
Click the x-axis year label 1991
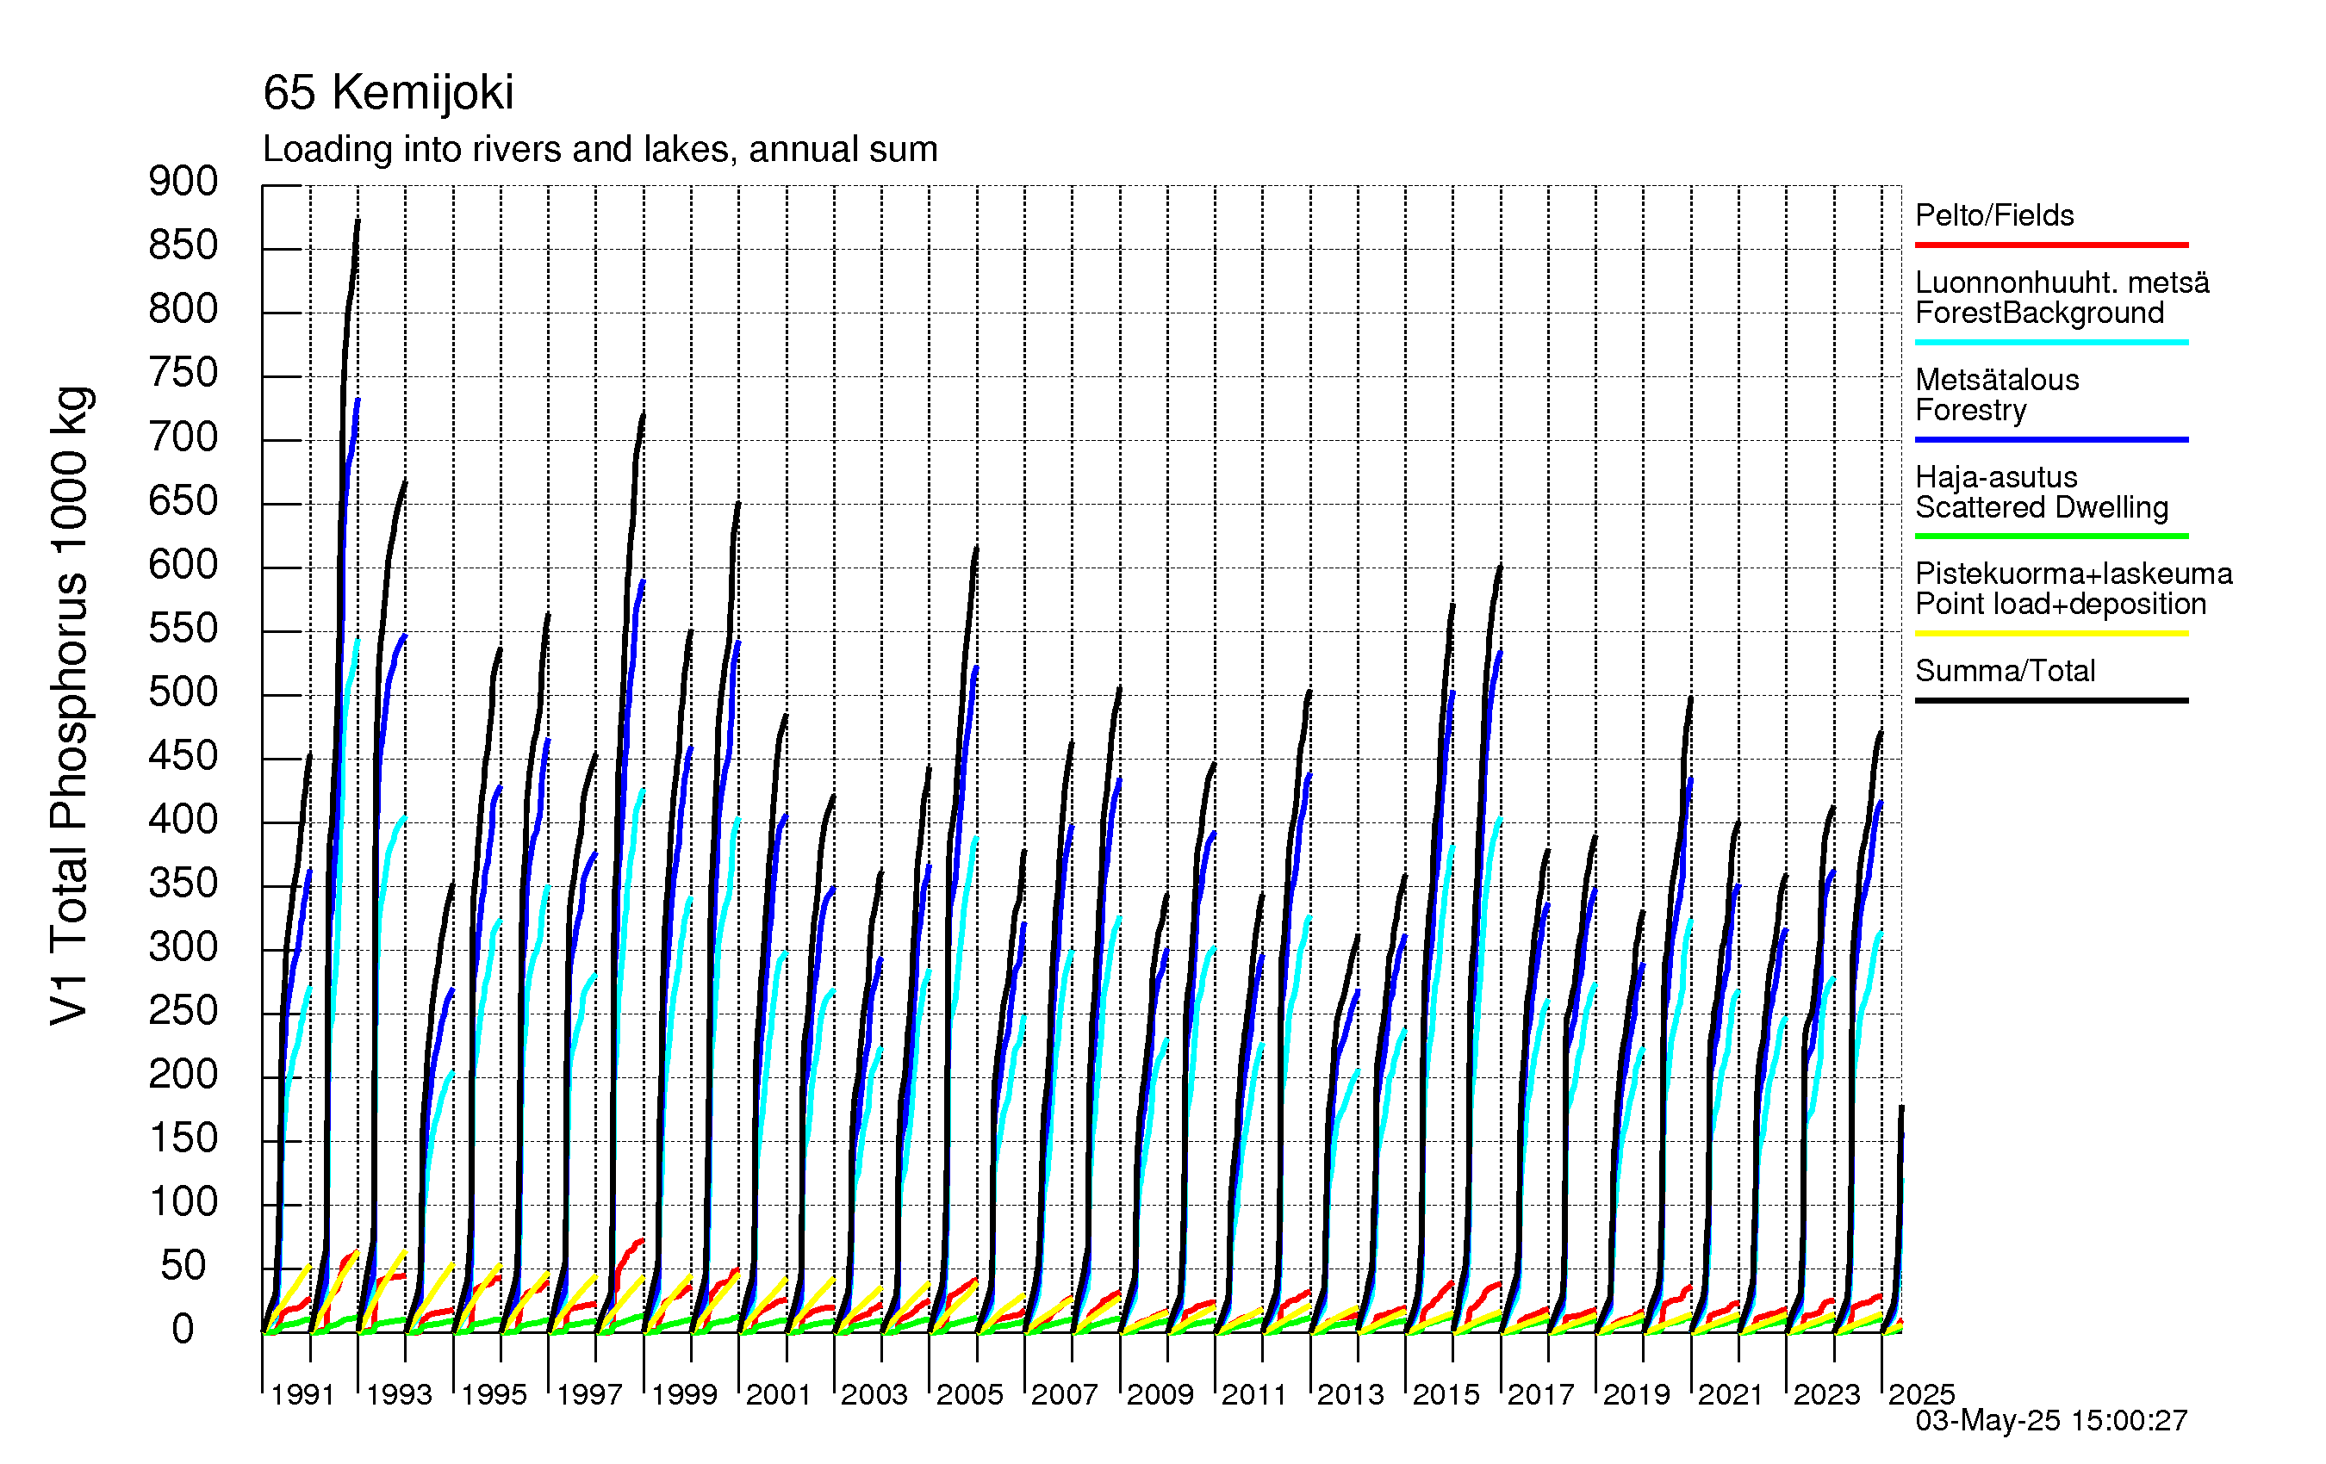coord(302,1394)
